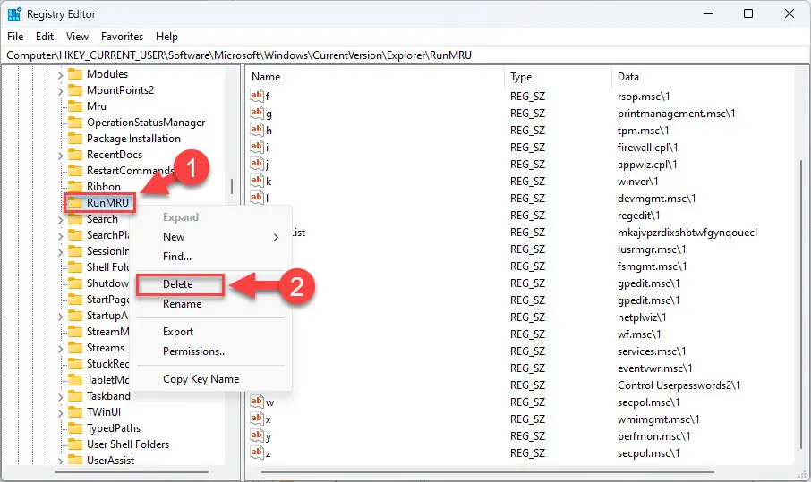Click the Registry Editor app icon
Viewport: 811px width, 482px height.
click(14, 14)
